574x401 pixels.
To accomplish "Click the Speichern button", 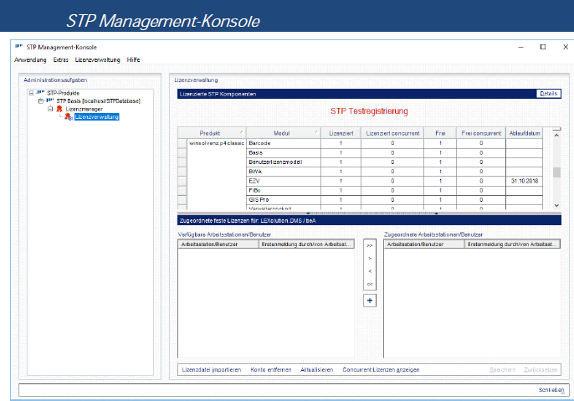I will point(502,370).
